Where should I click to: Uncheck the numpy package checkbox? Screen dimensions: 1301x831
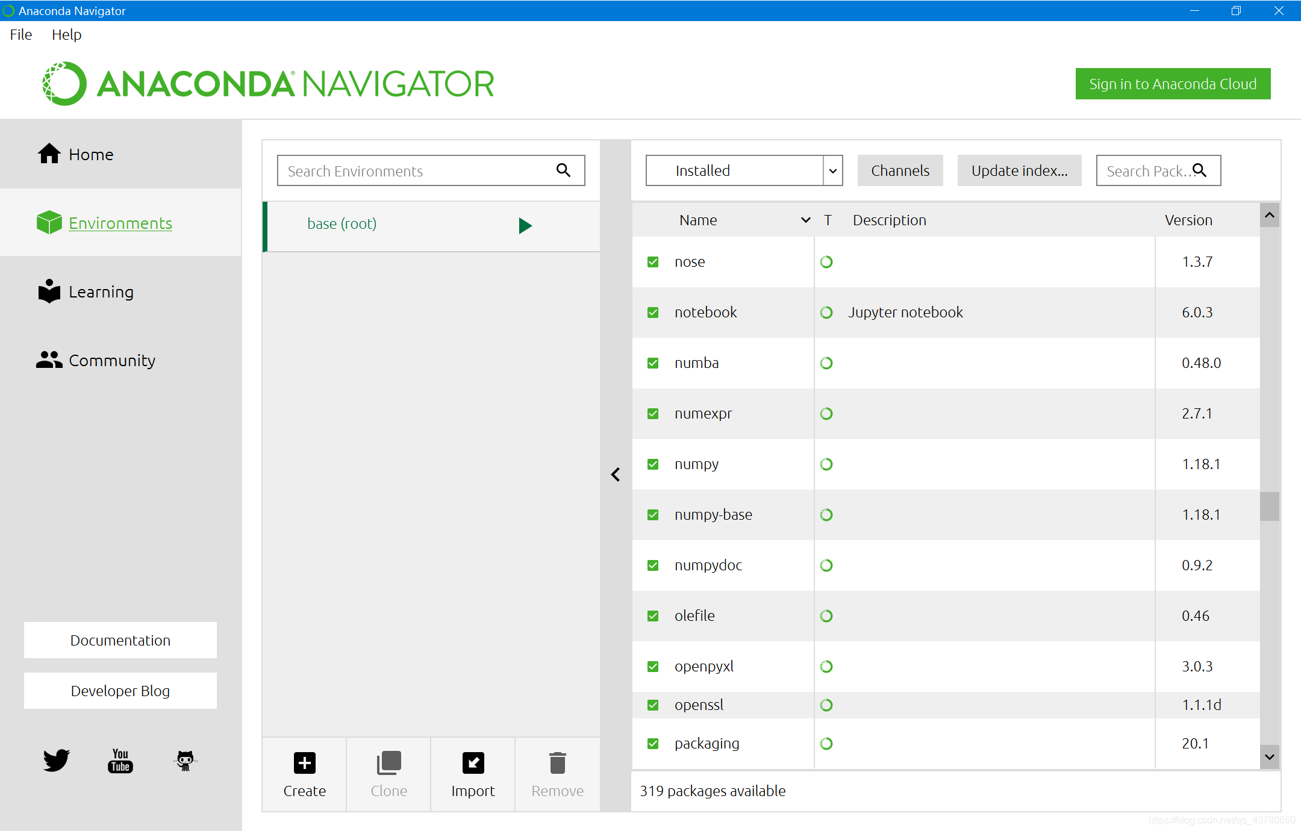pyautogui.click(x=653, y=464)
